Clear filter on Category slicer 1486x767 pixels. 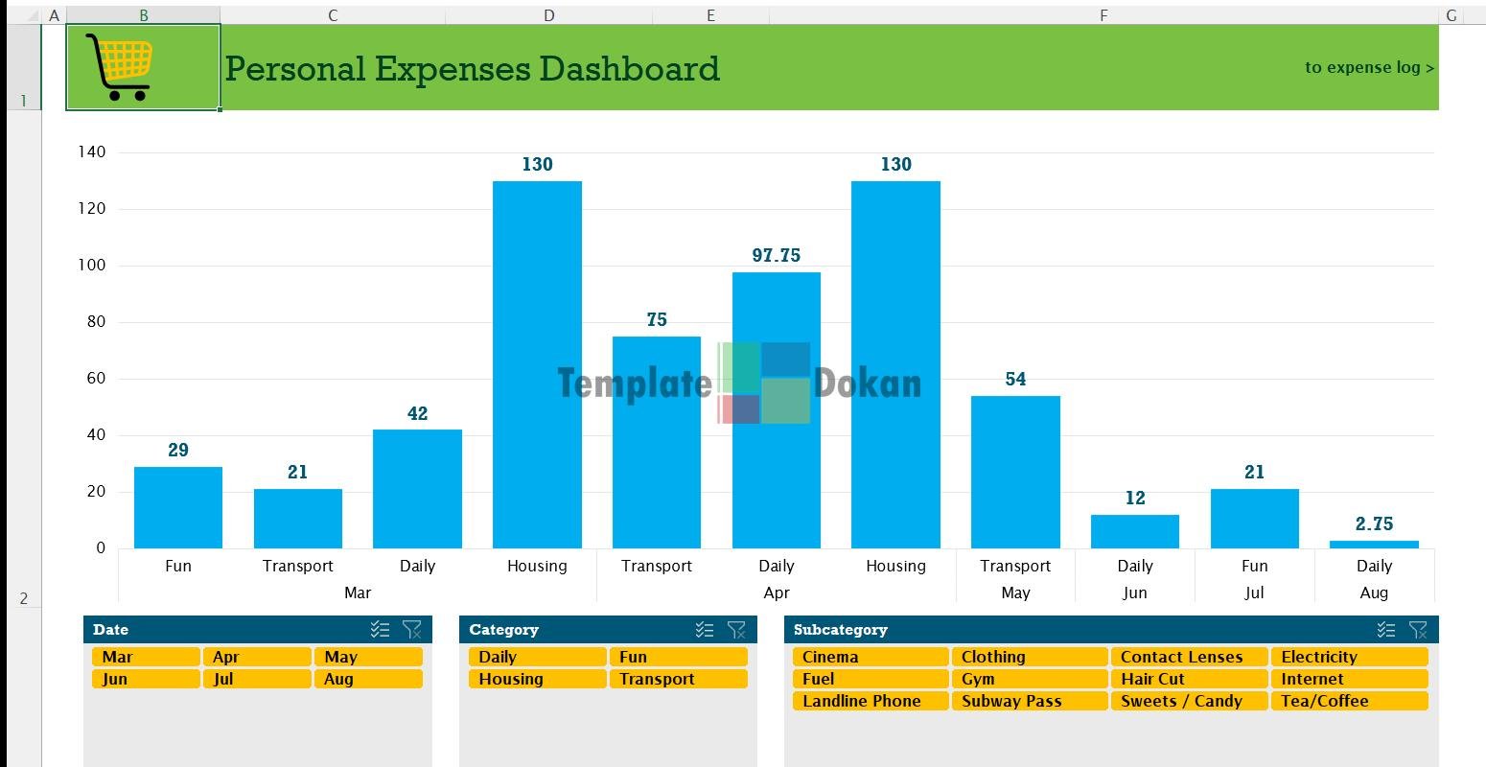point(736,630)
